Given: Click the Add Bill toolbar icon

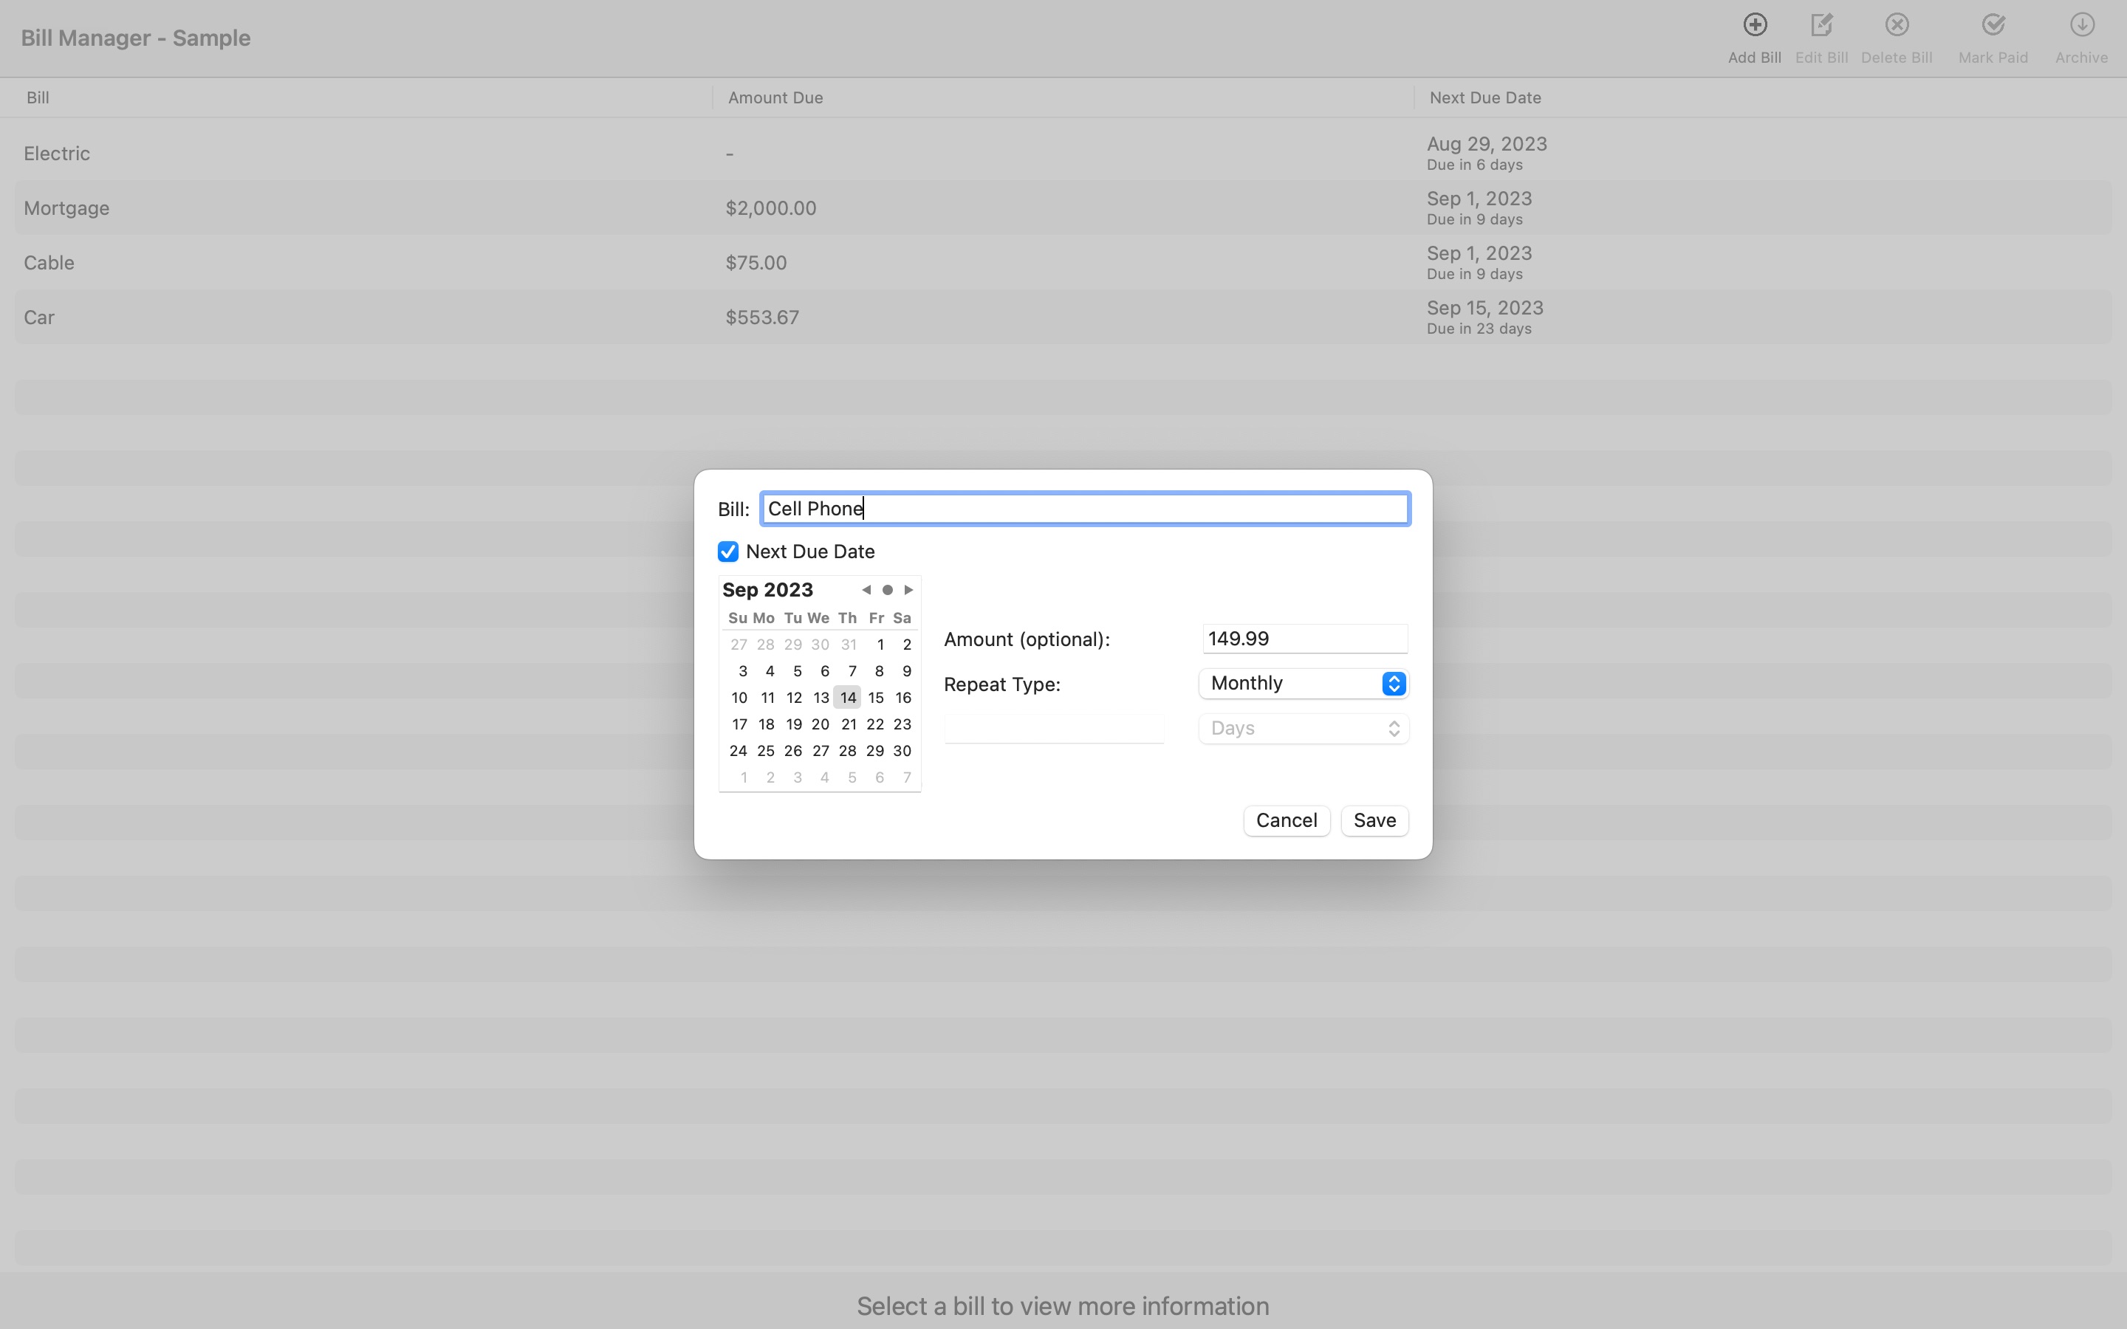Looking at the screenshot, I should pyautogui.click(x=1754, y=26).
